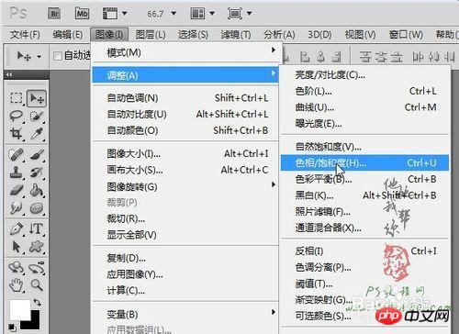Screen dimensions: 459x334
Task: Select the 3D Object Rotate tool
Action: click(16, 268)
